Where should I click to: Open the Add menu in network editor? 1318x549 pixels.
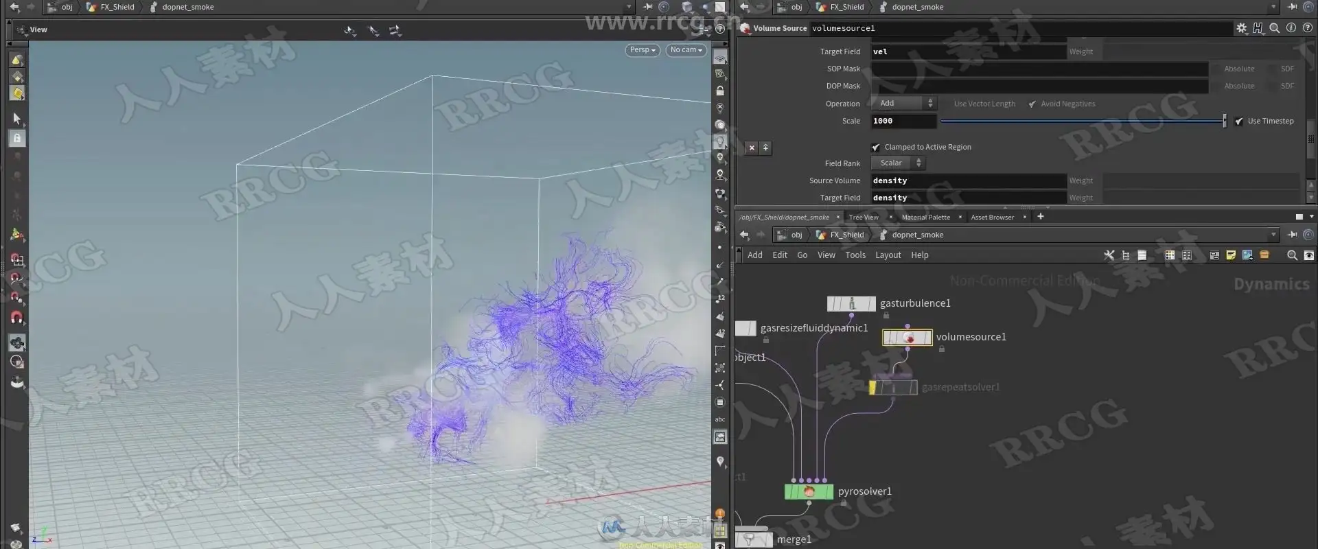[x=755, y=255]
